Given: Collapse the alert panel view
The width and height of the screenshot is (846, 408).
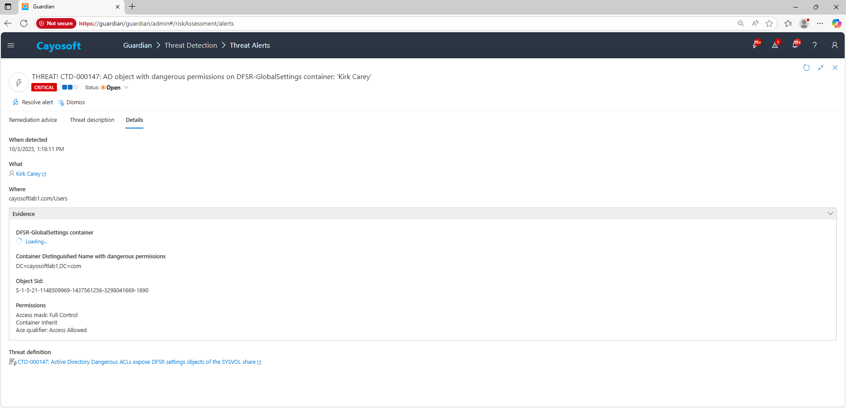Looking at the screenshot, I should [x=820, y=68].
